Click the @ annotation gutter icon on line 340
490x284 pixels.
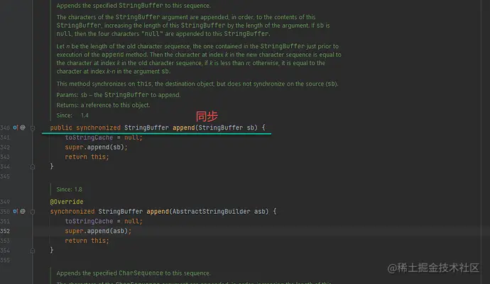tap(23, 127)
